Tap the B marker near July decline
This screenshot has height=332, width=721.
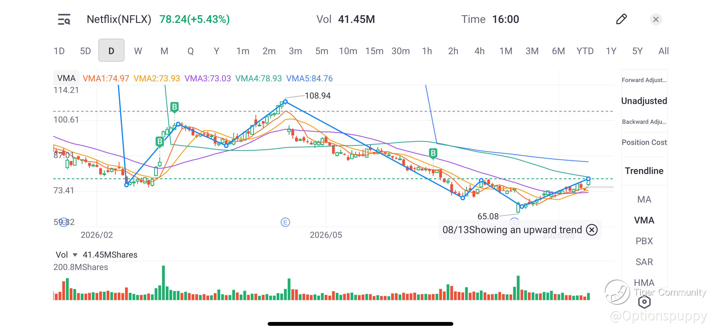[x=433, y=153]
